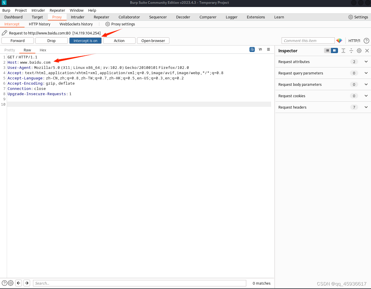The image size is (371, 289).
Task: Go to previous search match arrow
Action: tap(19, 283)
